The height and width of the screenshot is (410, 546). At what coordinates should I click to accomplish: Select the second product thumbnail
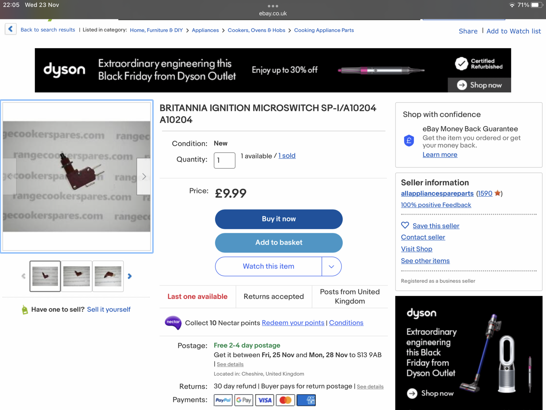point(77,276)
